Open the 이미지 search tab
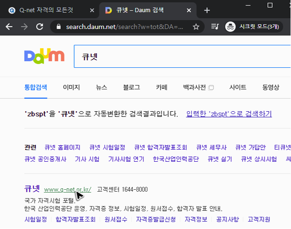 [72, 87]
